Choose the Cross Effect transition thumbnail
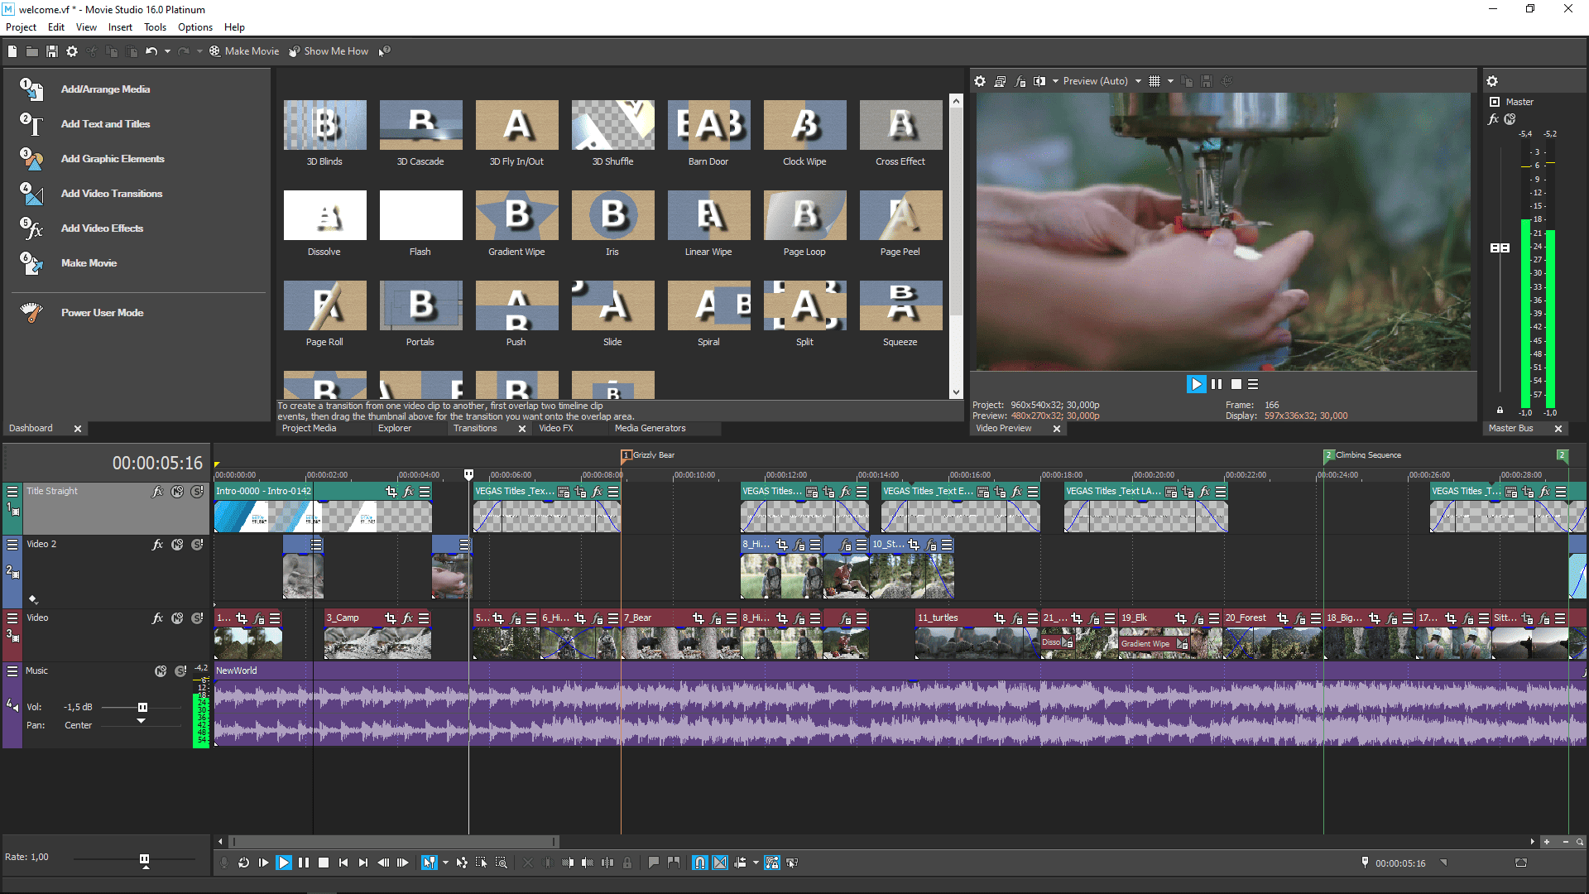Screen dimensions: 1589x894 point(900,125)
